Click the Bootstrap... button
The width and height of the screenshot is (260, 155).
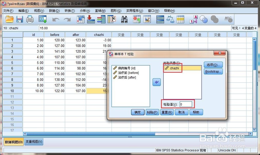tap(213, 72)
